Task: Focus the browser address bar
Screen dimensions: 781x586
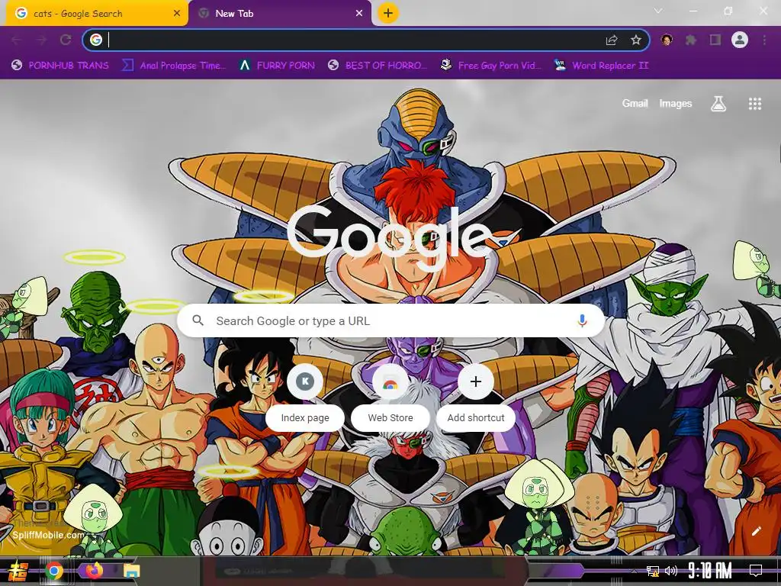Action: pos(349,40)
